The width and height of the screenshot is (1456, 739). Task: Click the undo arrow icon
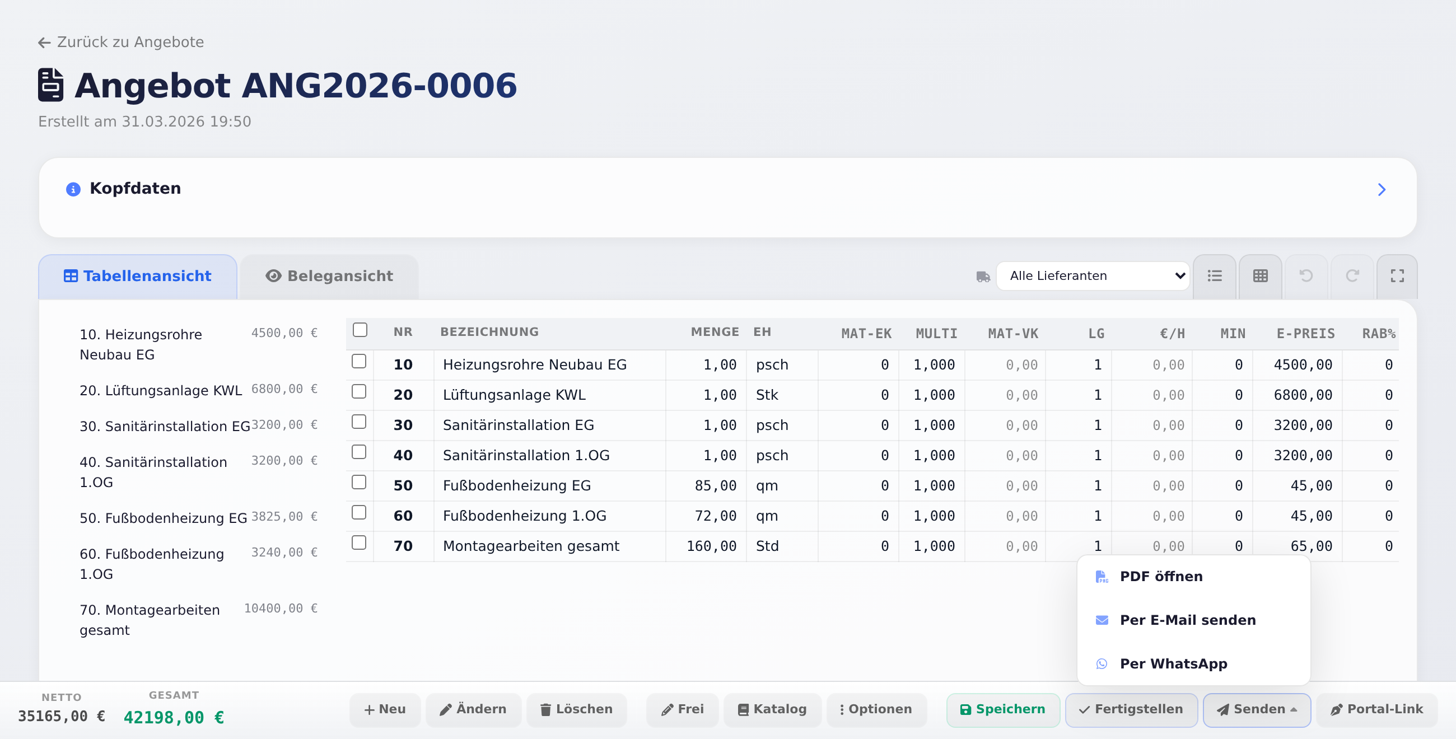[x=1306, y=276]
